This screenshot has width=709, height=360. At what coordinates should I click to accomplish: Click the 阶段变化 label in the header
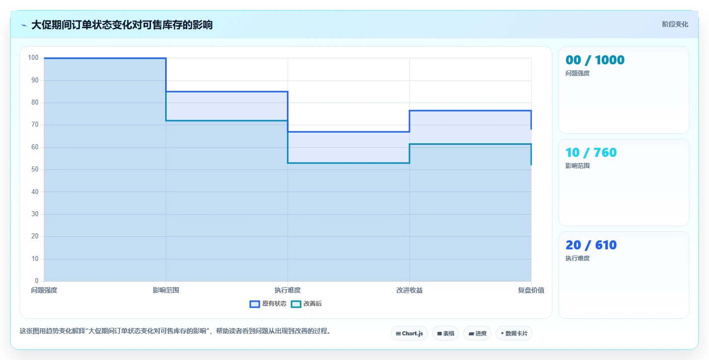(675, 24)
